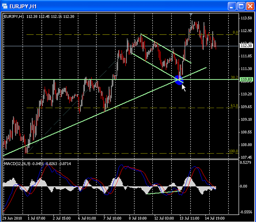Click the 13 Jul 11:00 time label

[x=189, y=218]
